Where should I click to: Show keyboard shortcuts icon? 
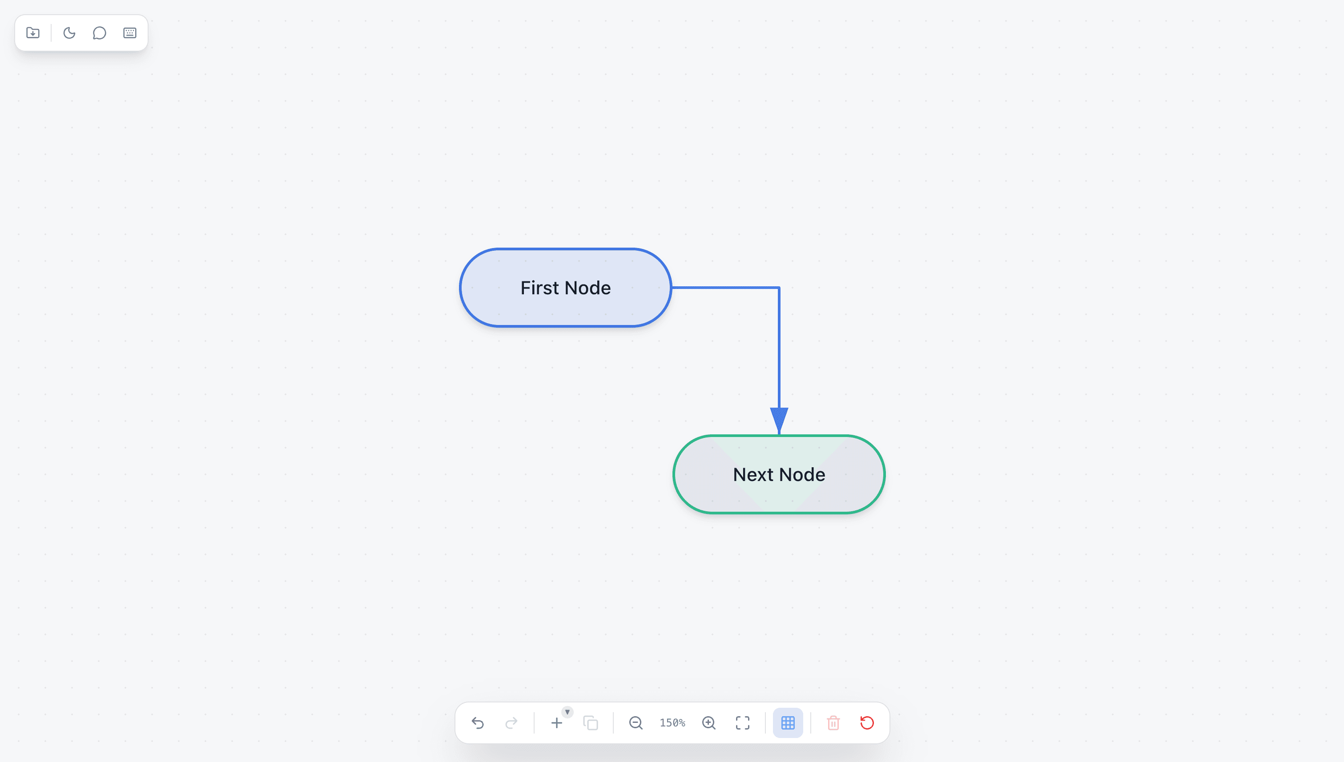(130, 33)
